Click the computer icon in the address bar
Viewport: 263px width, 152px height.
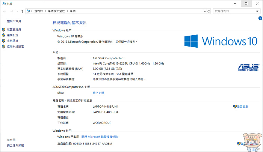pyautogui.click(x=29, y=11)
